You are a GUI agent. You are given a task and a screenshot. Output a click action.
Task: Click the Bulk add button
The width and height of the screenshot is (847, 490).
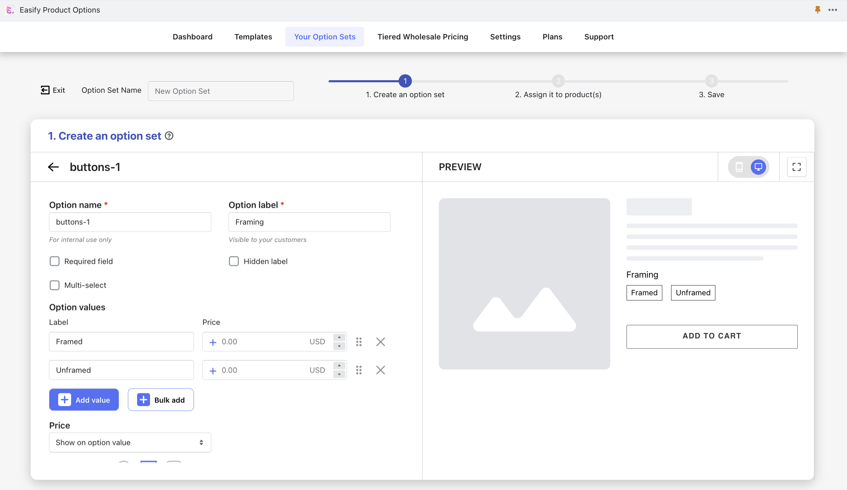(x=161, y=400)
